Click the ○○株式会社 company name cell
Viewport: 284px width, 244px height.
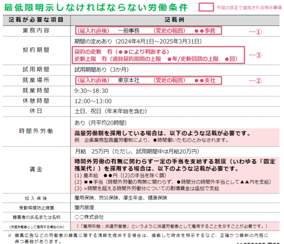89,217
